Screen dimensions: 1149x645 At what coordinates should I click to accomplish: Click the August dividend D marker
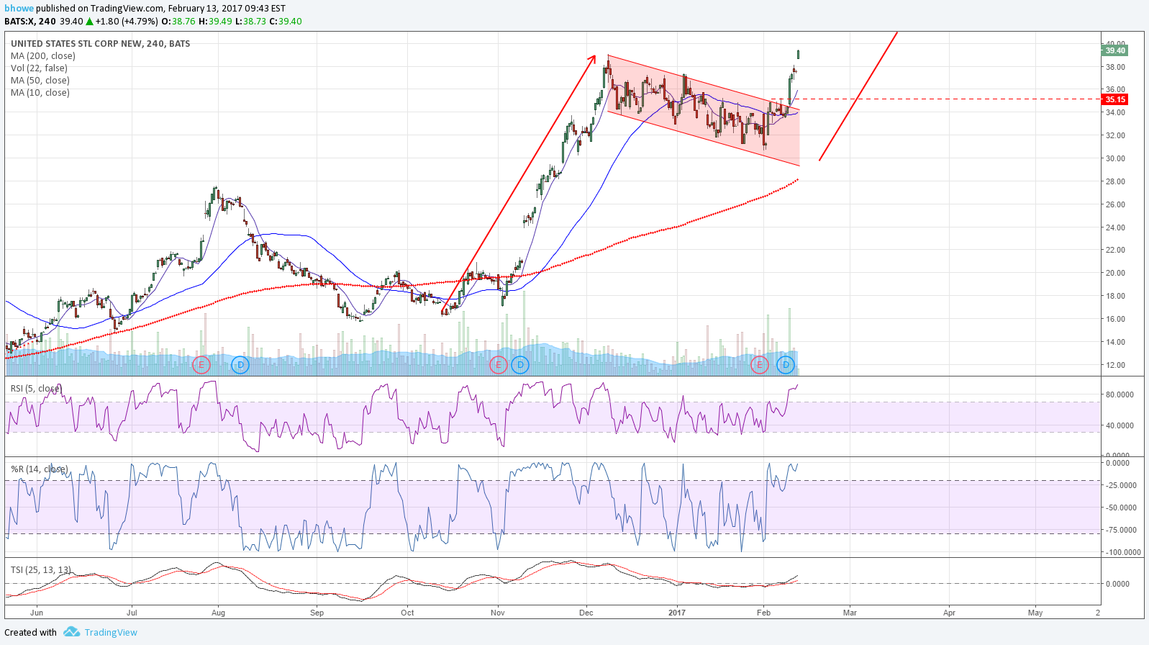point(240,365)
